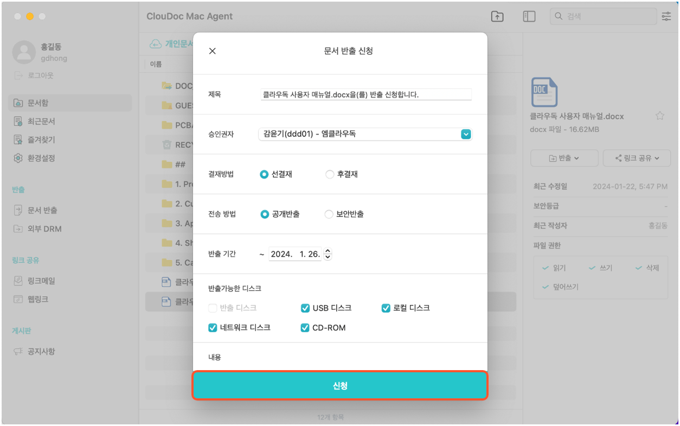This screenshot has width=680, height=426.
Task: Select the folder starting with '4. Sh'
Action: 169,243
